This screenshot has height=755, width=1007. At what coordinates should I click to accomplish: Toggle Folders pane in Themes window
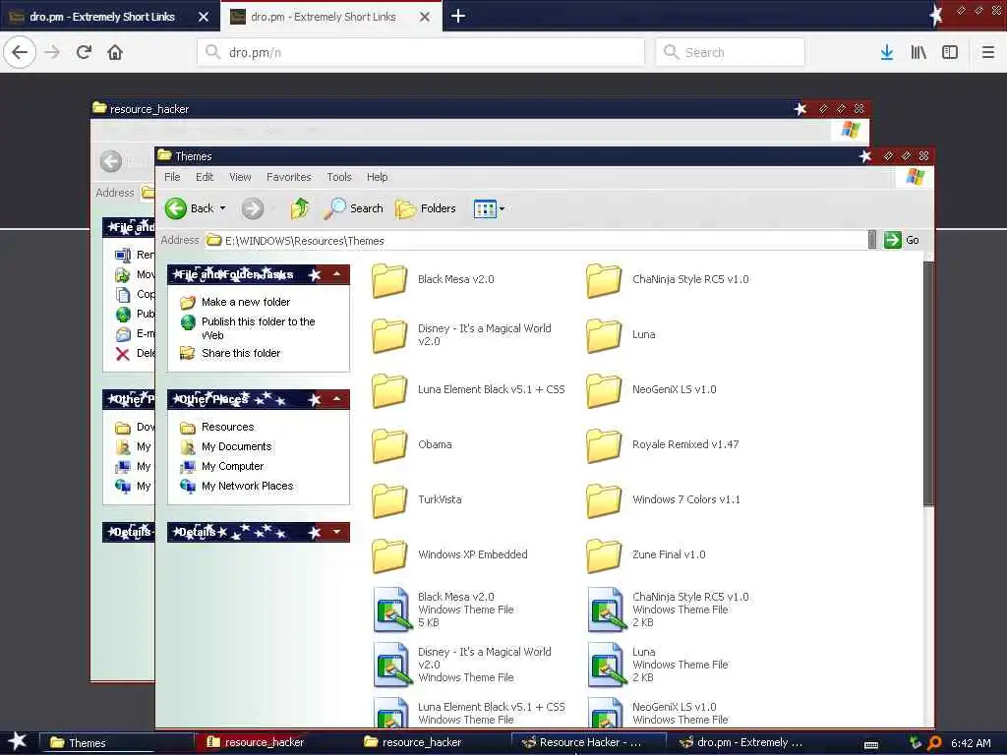pyautogui.click(x=425, y=208)
